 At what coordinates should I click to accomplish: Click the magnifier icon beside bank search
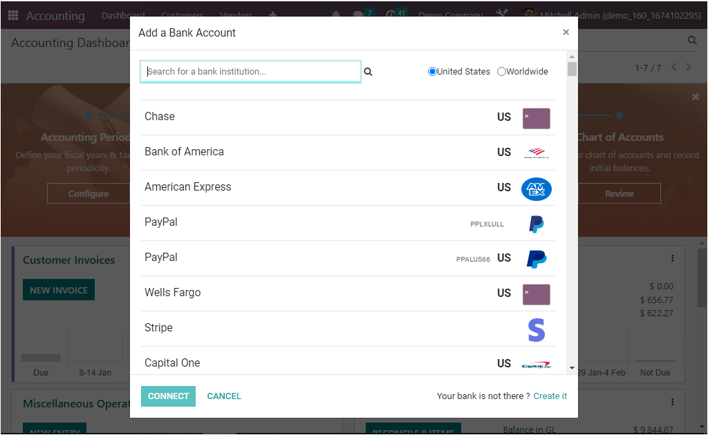coord(368,72)
